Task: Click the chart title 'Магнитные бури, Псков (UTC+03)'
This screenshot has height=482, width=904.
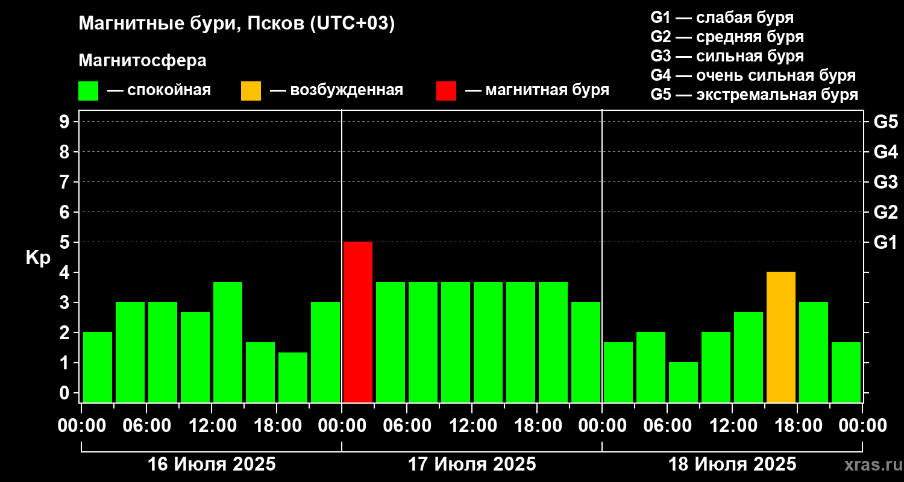Action: pos(237,25)
